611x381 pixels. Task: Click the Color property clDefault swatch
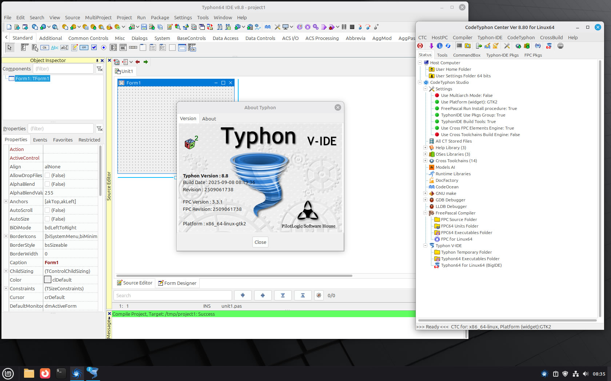click(x=48, y=280)
